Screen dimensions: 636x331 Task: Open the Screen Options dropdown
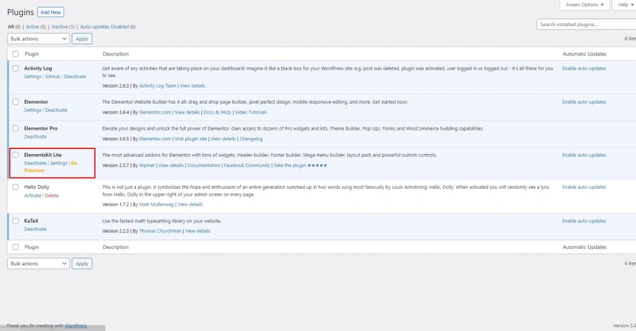click(x=584, y=4)
